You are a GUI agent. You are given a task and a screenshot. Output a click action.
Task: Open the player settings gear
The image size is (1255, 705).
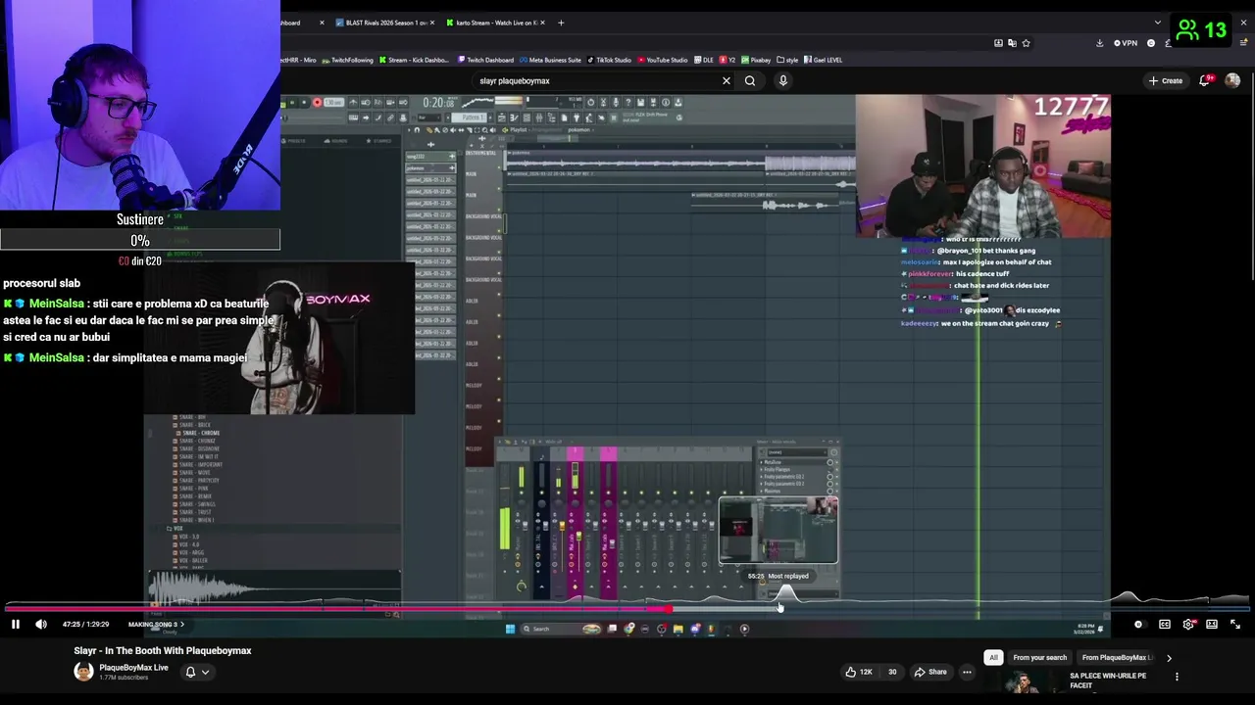pyautogui.click(x=1188, y=625)
